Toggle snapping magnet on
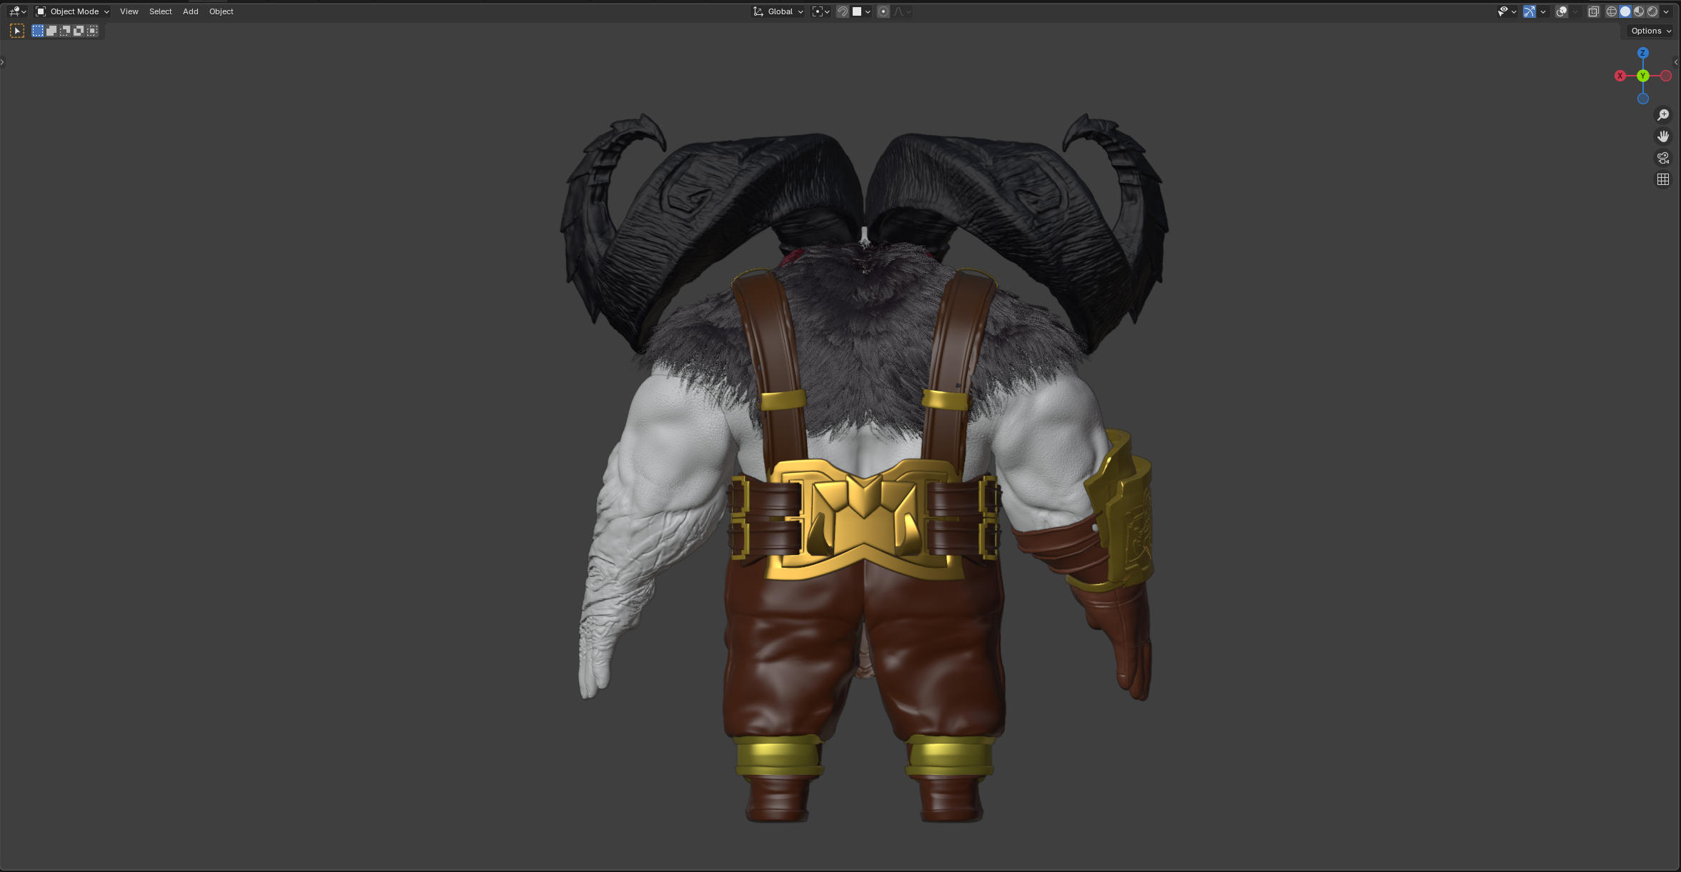 pyautogui.click(x=843, y=11)
